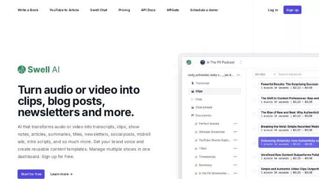The height and width of the screenshot is (179, 319).
Task: Click the Swell AI green logo icon
Action: click(x=21, y=69)
